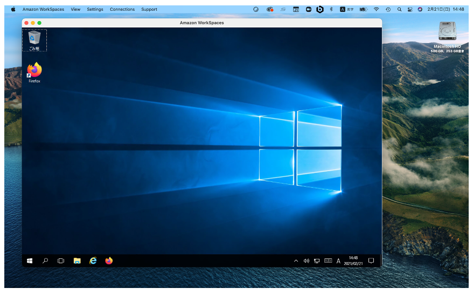Open the battery status menu

coord(364,9)
